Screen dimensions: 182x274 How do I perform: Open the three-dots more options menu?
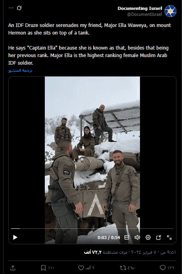[x=11, y=8]
